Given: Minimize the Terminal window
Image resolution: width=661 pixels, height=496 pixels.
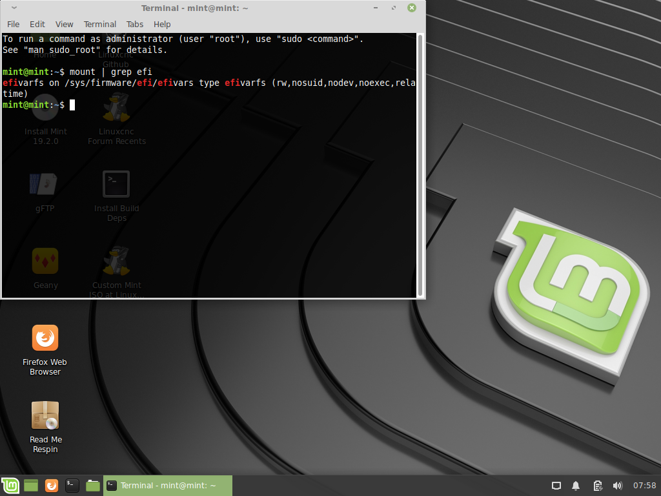Looking at the screenshot, I should [375, 8].
